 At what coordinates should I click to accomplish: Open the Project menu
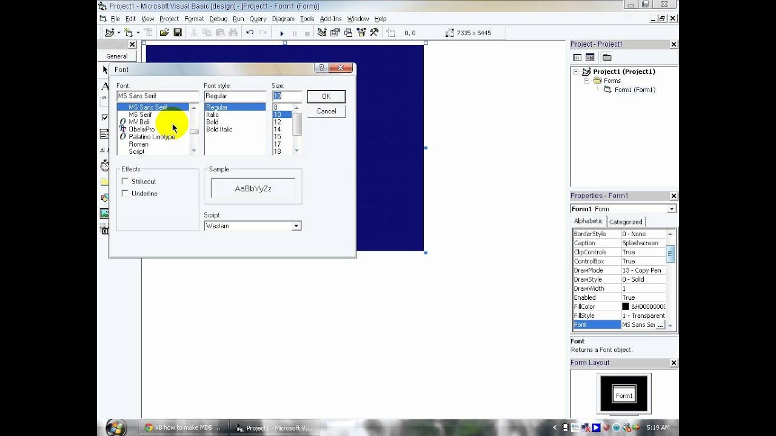(169, 19)
